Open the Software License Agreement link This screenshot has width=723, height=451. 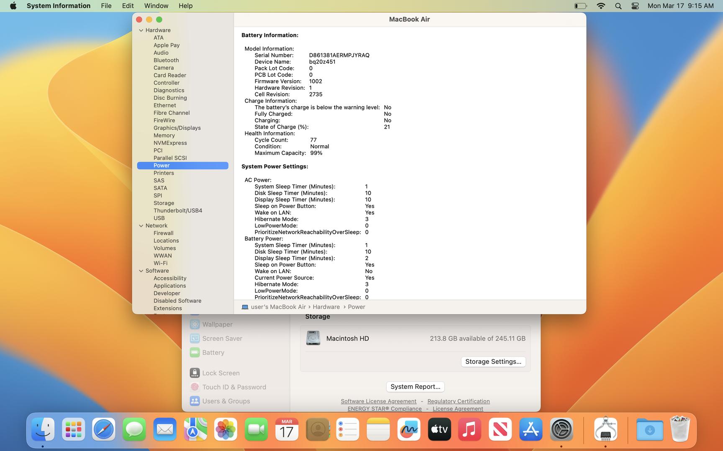[x=378, y=401]
